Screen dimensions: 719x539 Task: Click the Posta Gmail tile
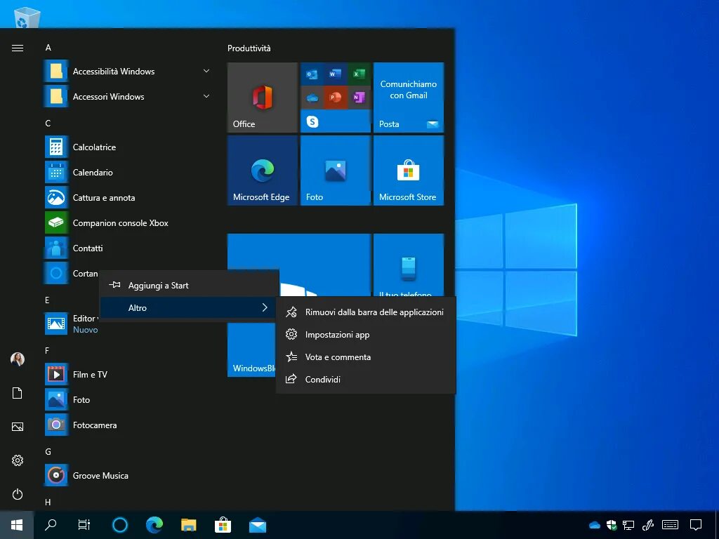tap(409, 97)
